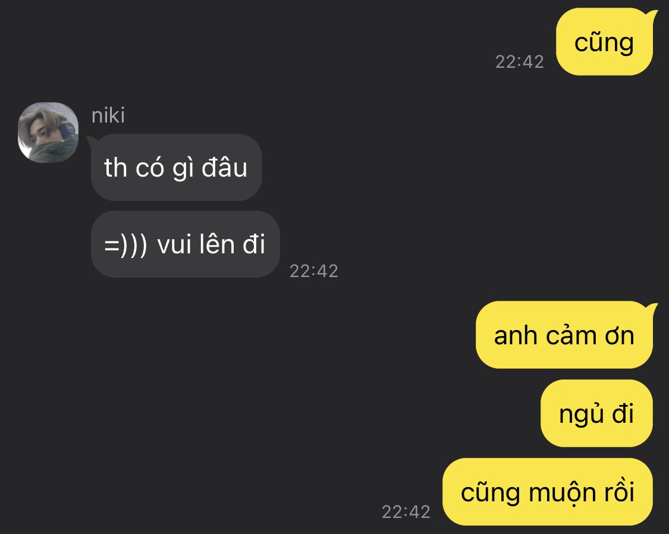Open niki's profile picture avatar

point(48,132)
